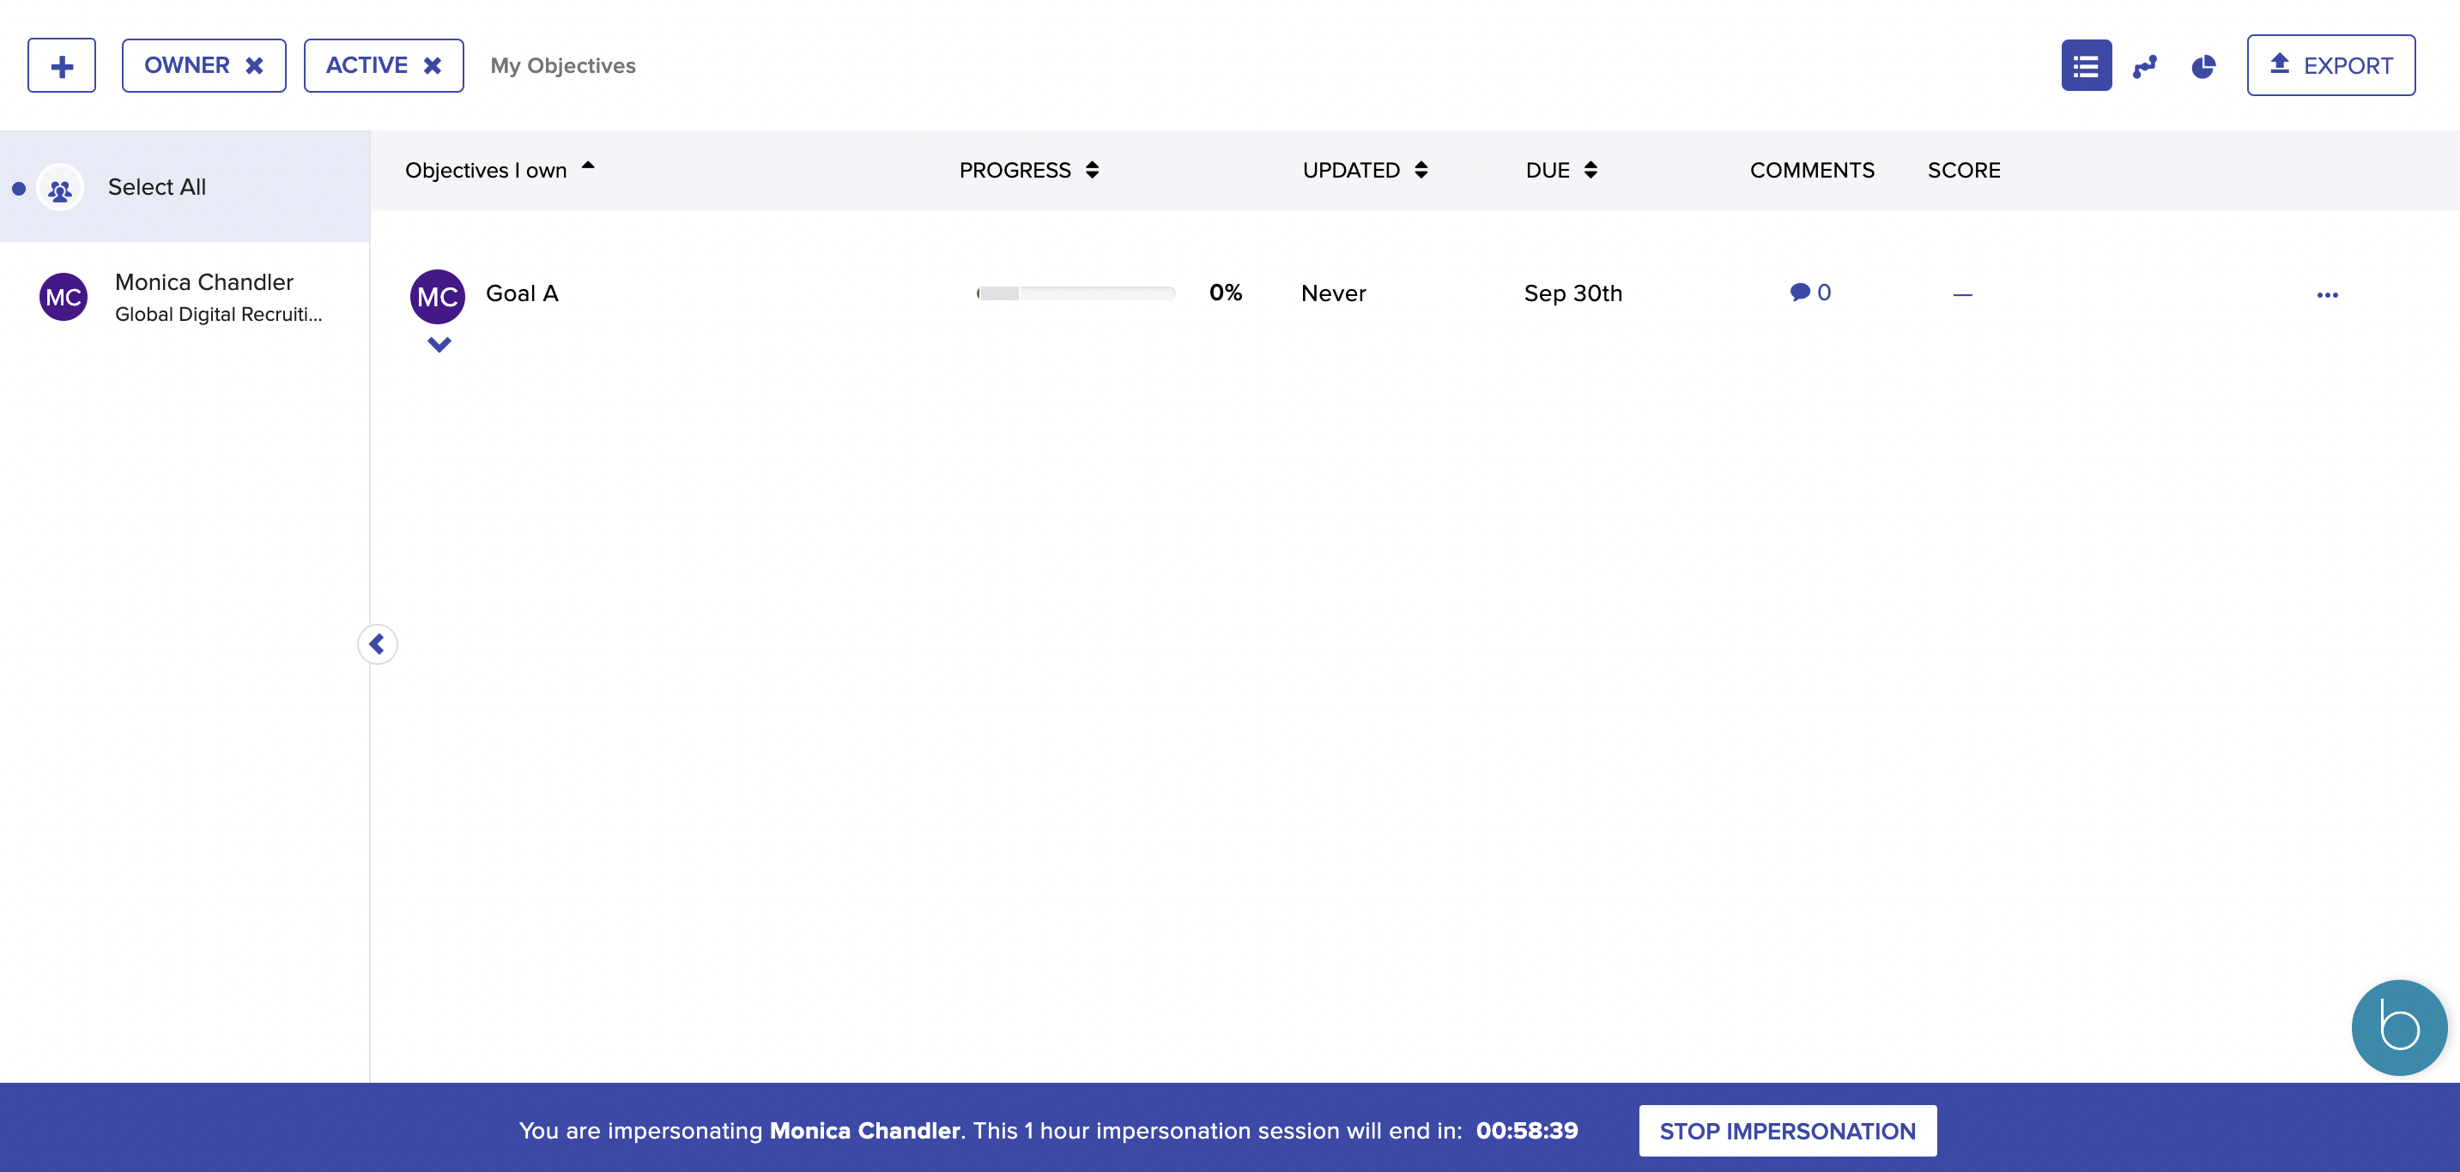Click the MC avatar beside Goal A
The height and width of the screenshot is (1172, 2460).
(x=438, y=297)
